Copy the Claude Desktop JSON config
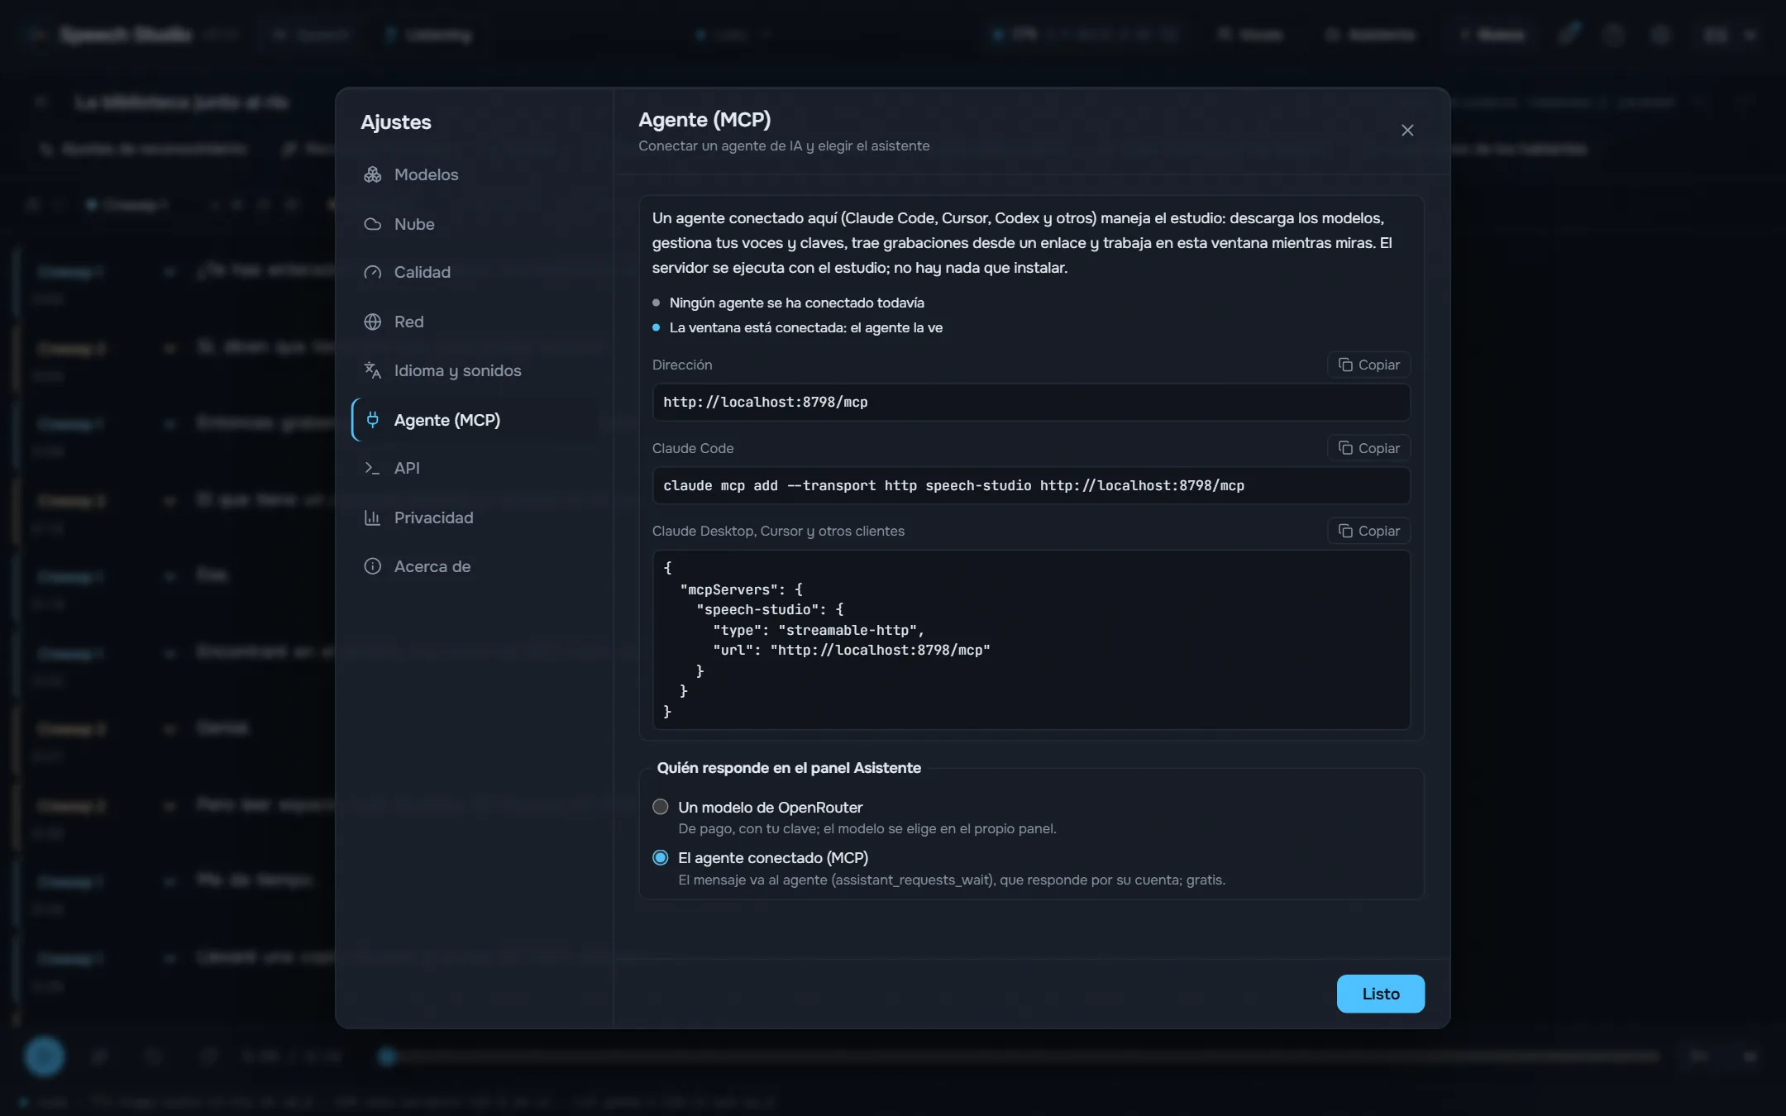The height and width of the screenshot is (1116, 1786). point(1368,531)
